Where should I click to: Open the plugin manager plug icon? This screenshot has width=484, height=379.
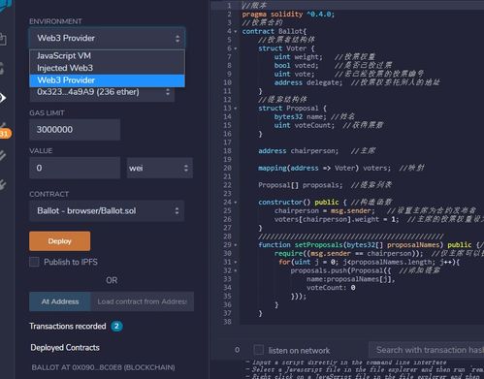[x=3, y=184]
